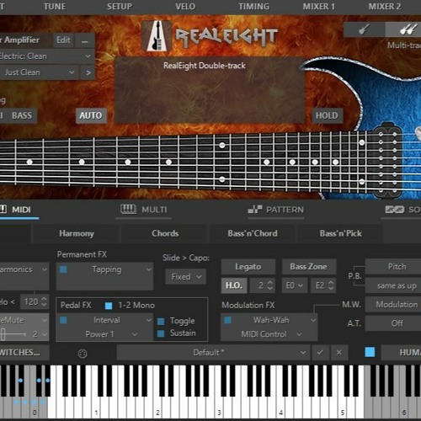The image size is (421, 421).
Task: Open the E0 bass zone dropdown
Action: click(294, 285)
